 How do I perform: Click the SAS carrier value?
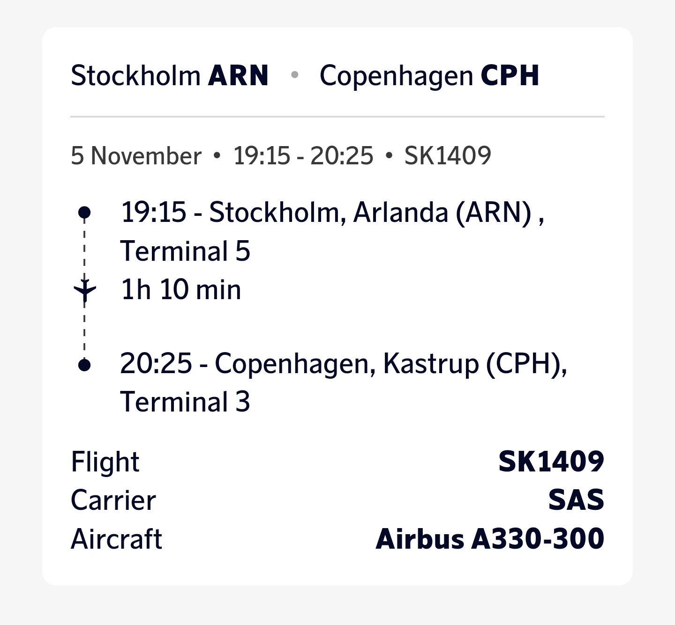click(x=576, y=500)
